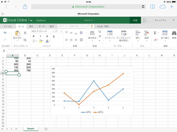Jump to first sheet navigation arrow
This screenshot has height=132, width=177.
[2, 129]
